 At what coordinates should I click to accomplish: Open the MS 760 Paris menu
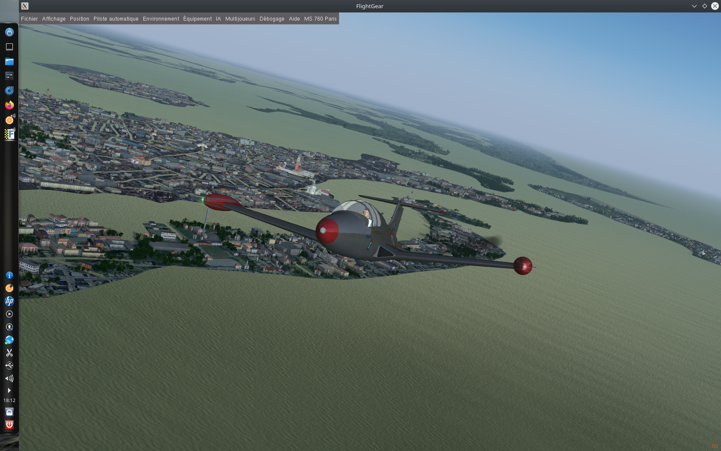320,19
